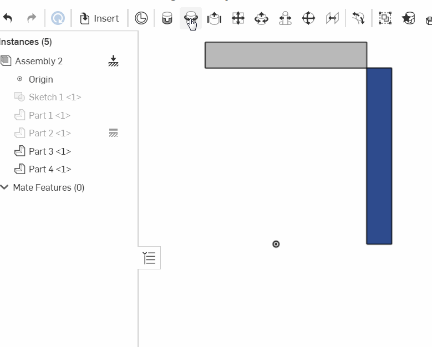Select the Group tool
Screen dimensions: 432x347
pyautogui.click(x=385, y=18)
